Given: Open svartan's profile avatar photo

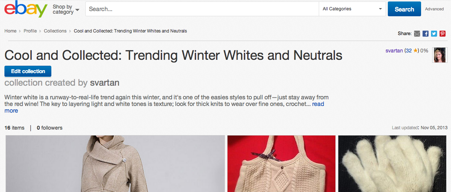Looking at the screenshot, I should 440,55.
